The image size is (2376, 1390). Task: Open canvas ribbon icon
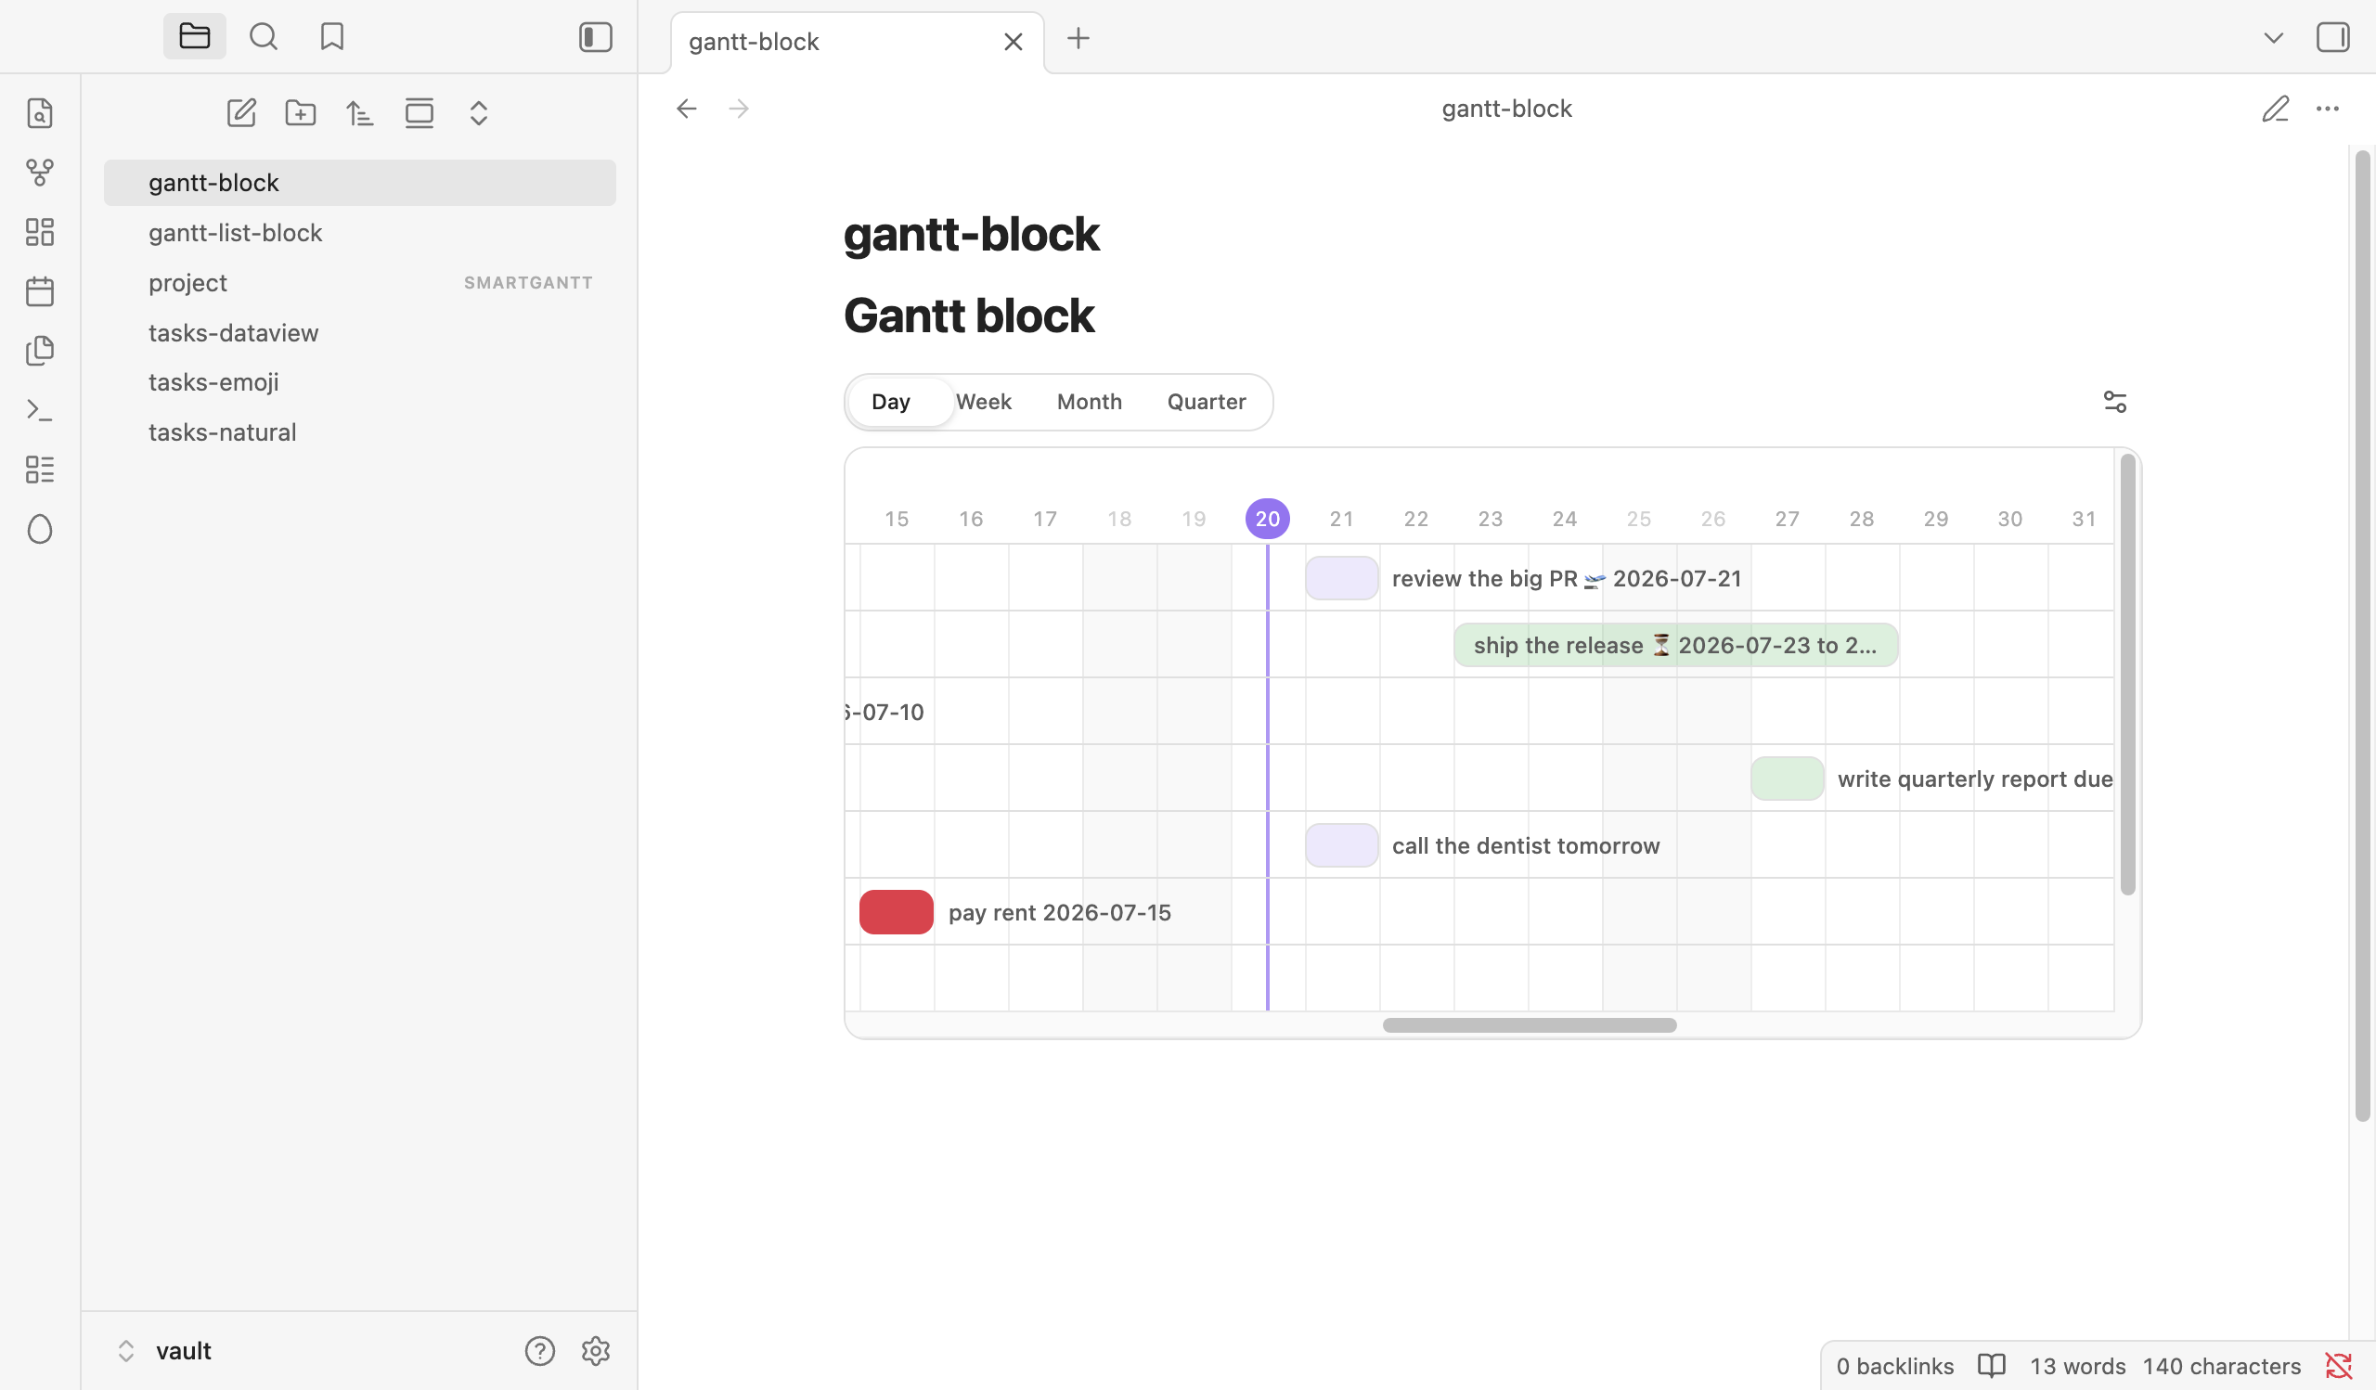click(40, 232)
